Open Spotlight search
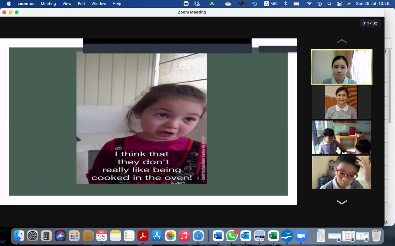The image size is (395, 246). pos(329,4)
